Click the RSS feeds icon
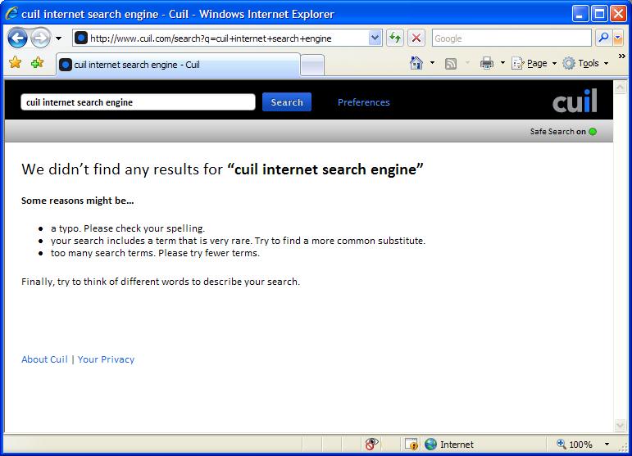The height and width of the screenshot is (456, 632). pyautogui.click(x=451, y=63)
